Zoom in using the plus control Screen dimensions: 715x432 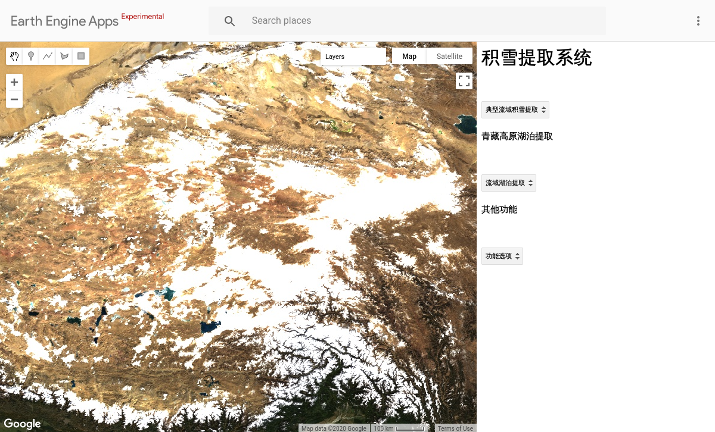coord(14,82)
